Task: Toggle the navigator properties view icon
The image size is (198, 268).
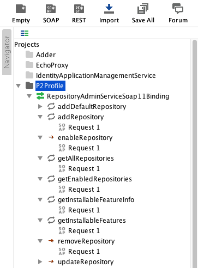Action: (x=25, y=33)
